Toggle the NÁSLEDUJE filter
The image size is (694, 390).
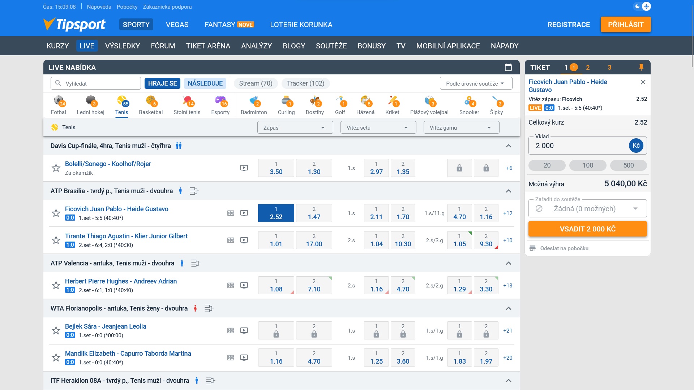(x=205, y=83)
